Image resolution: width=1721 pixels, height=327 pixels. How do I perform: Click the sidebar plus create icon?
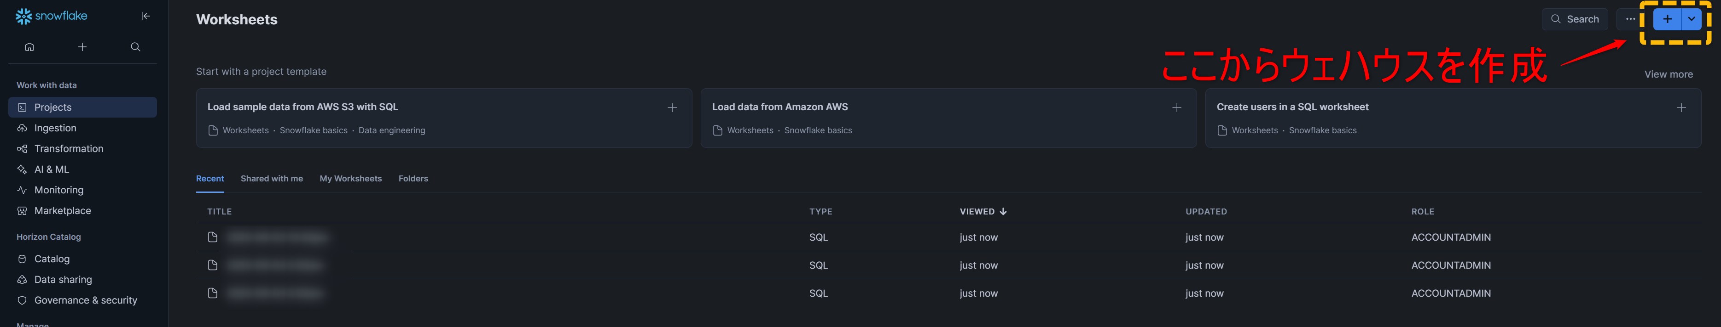click(x=82, y=47)
